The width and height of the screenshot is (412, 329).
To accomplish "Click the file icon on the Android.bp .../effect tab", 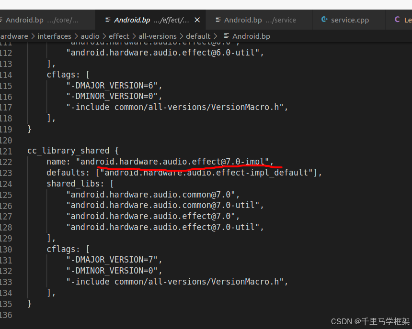I will 108,20.
